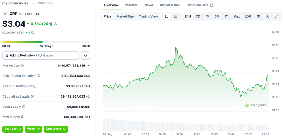
Task: Toggle LOG scale on chart
Action: pyautogui.click(x=248, y=16)
